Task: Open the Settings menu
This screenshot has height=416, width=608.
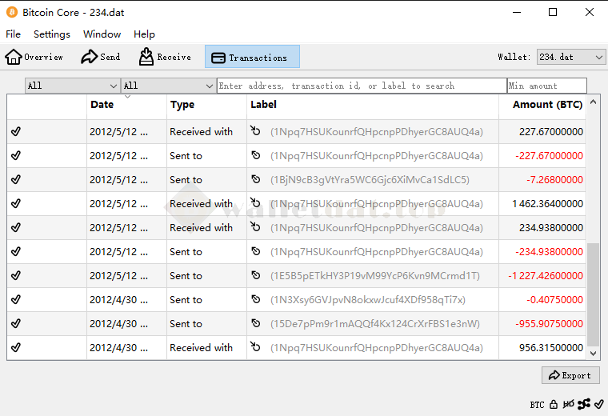Action: [x=52, y=34]
